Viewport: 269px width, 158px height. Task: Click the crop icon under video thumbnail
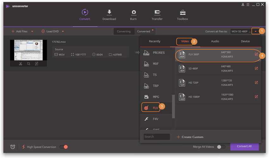pyautogui.click(x=28, y=63)
